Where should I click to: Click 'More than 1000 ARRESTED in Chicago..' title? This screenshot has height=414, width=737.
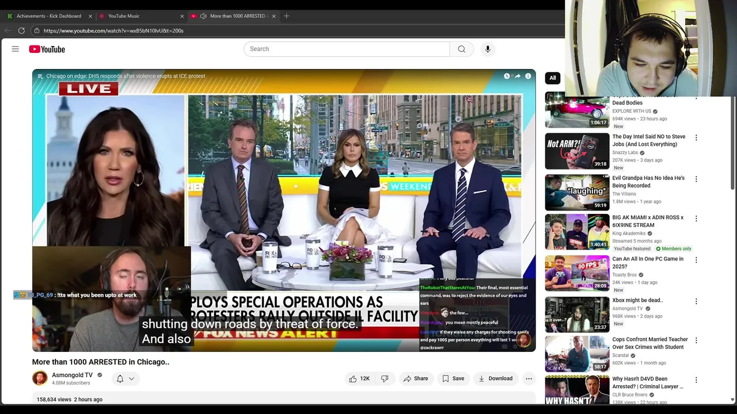101,362
